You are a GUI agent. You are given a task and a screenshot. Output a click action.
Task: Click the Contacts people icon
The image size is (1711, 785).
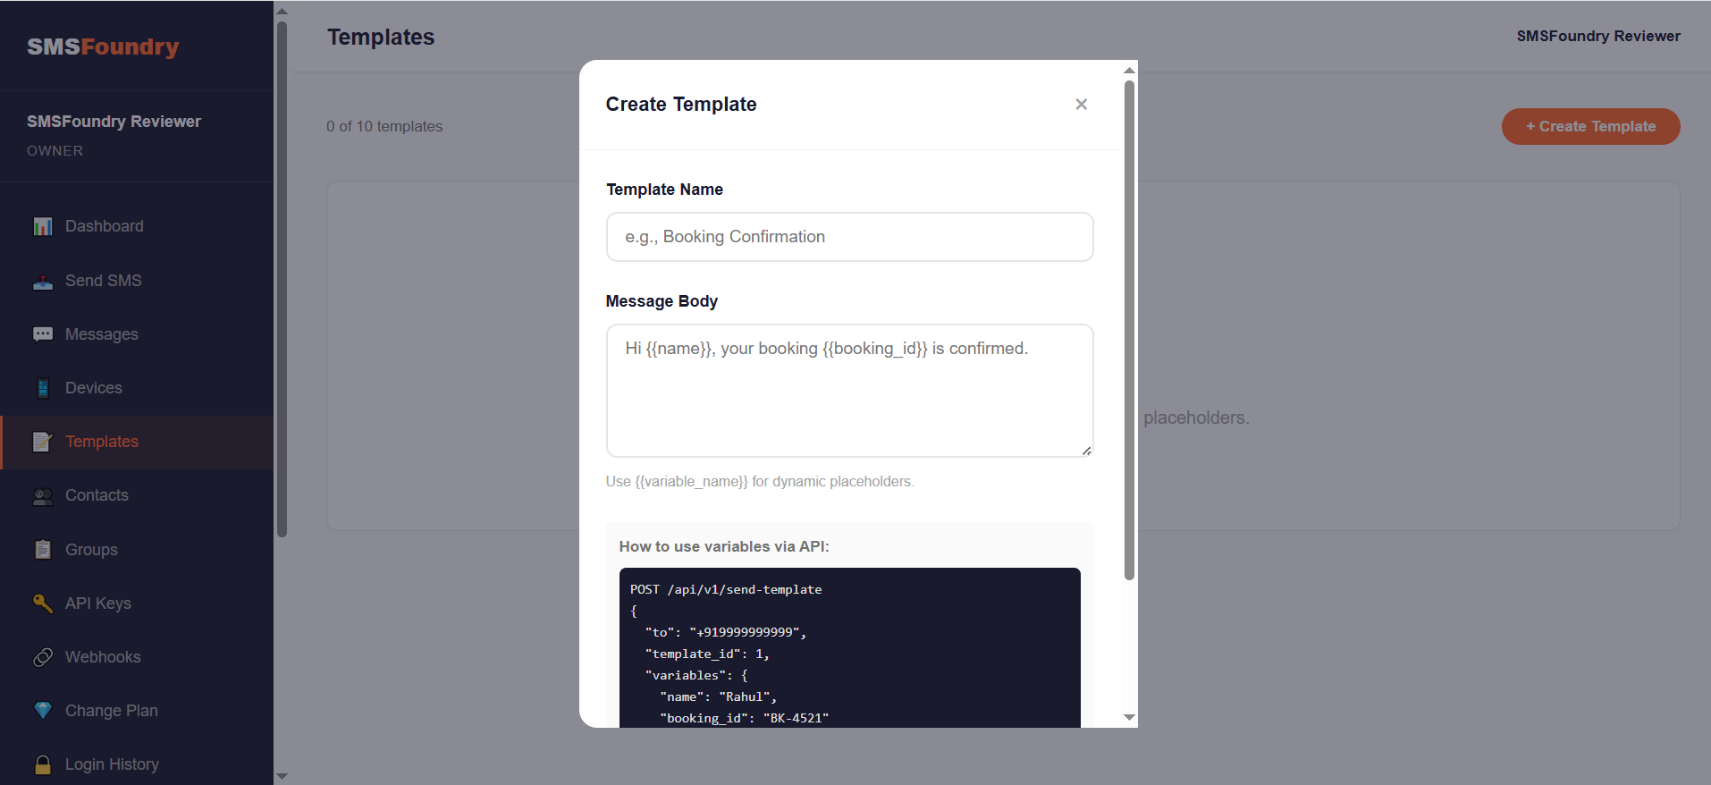43,495
